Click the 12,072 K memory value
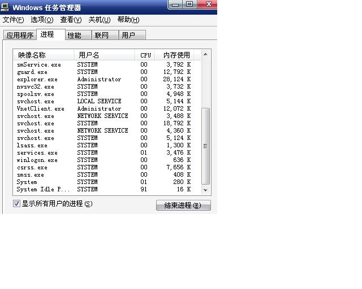 tap(177, 108)
